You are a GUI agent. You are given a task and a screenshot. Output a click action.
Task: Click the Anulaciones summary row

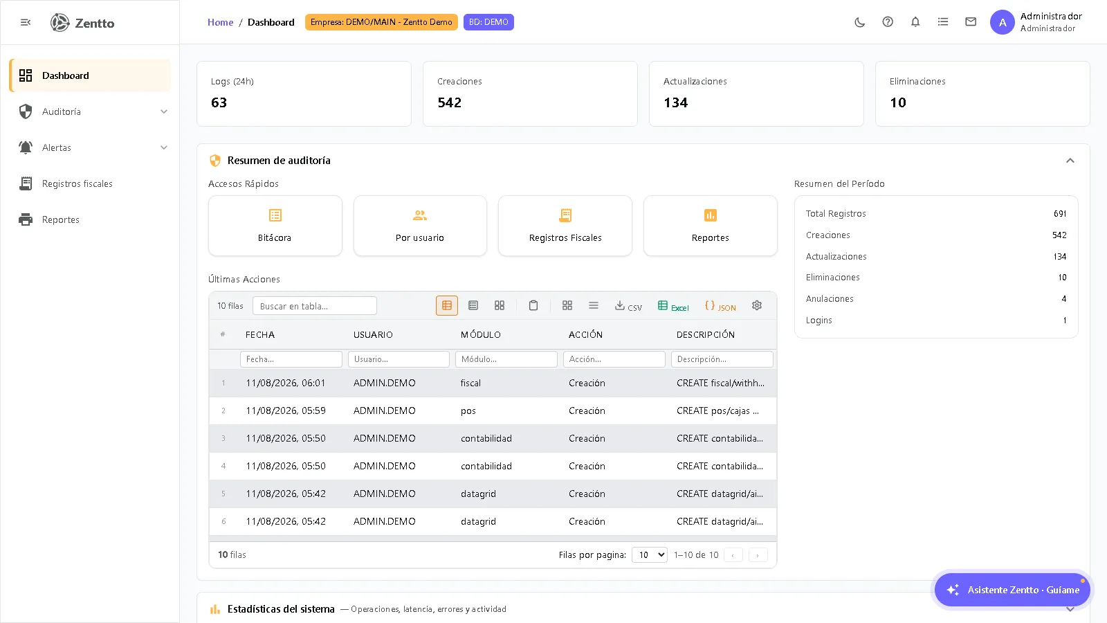click(936, 299)
